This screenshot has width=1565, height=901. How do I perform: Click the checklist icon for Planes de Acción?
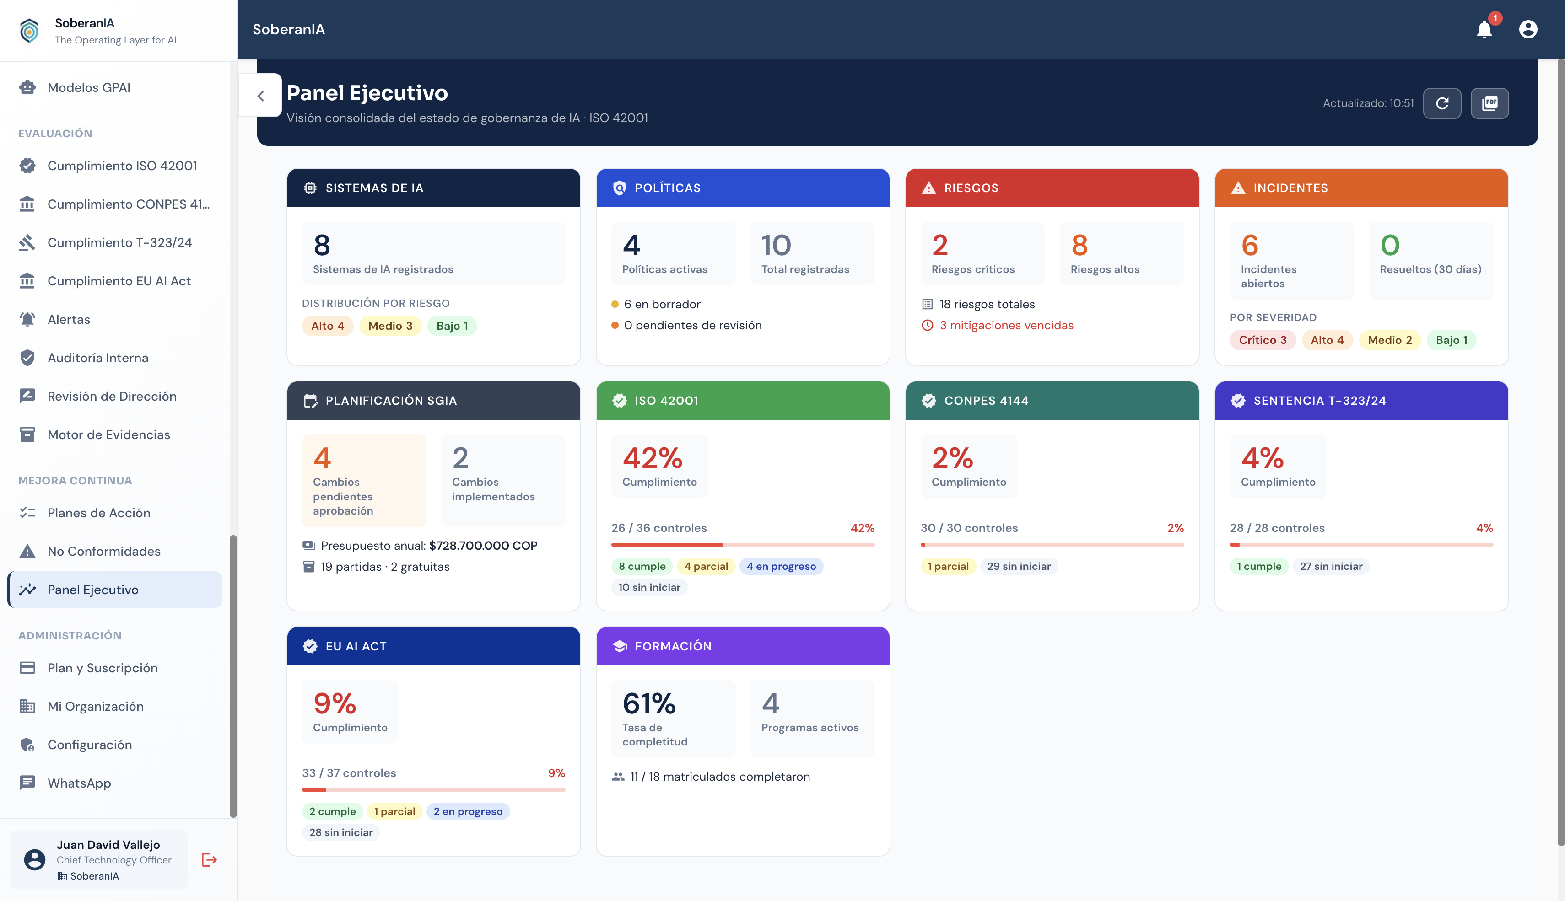pos(27,512)
